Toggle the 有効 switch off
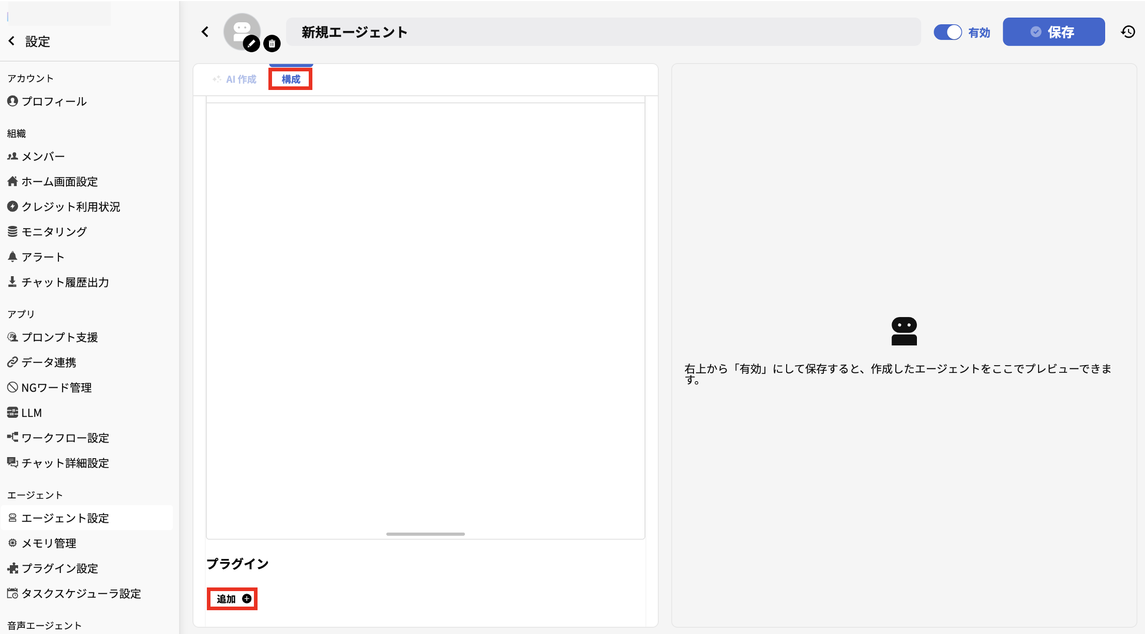The image size is (1145, 634). 948,32
